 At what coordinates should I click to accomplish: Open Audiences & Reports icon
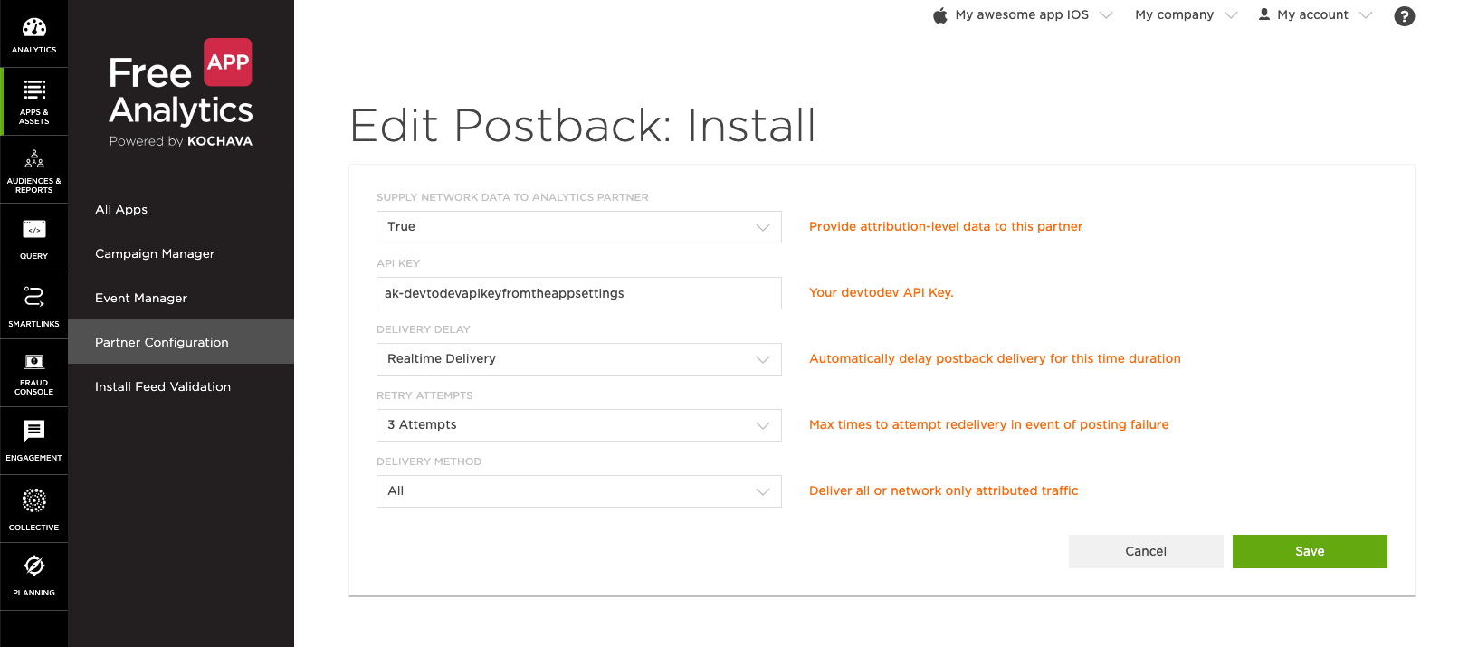pos(34,160)
